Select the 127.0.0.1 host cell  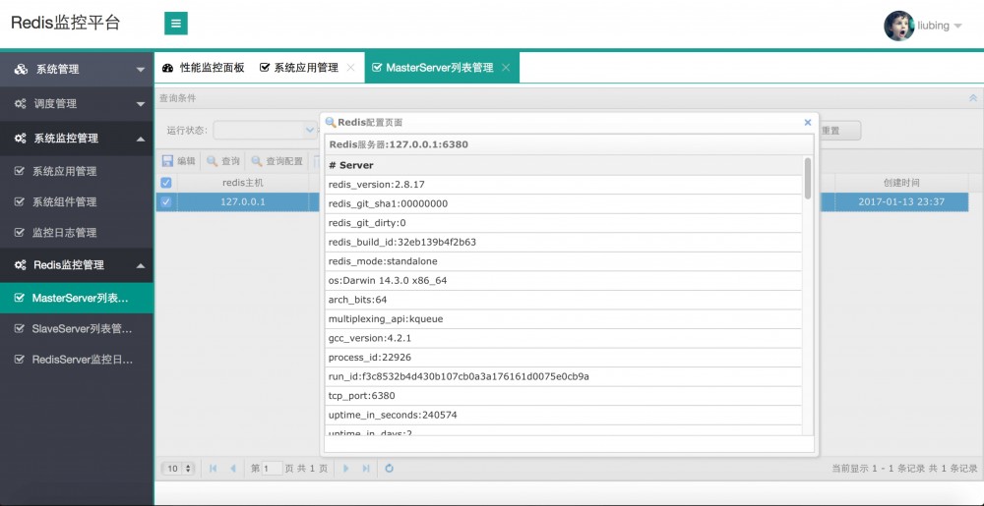coord(243,201)
